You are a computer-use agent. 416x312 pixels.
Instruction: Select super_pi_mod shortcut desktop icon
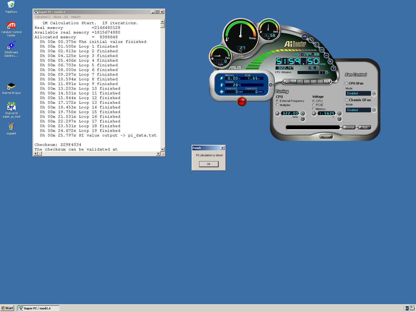tap(11, 110)
